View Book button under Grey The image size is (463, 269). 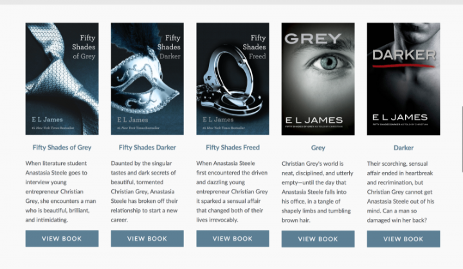318,239
